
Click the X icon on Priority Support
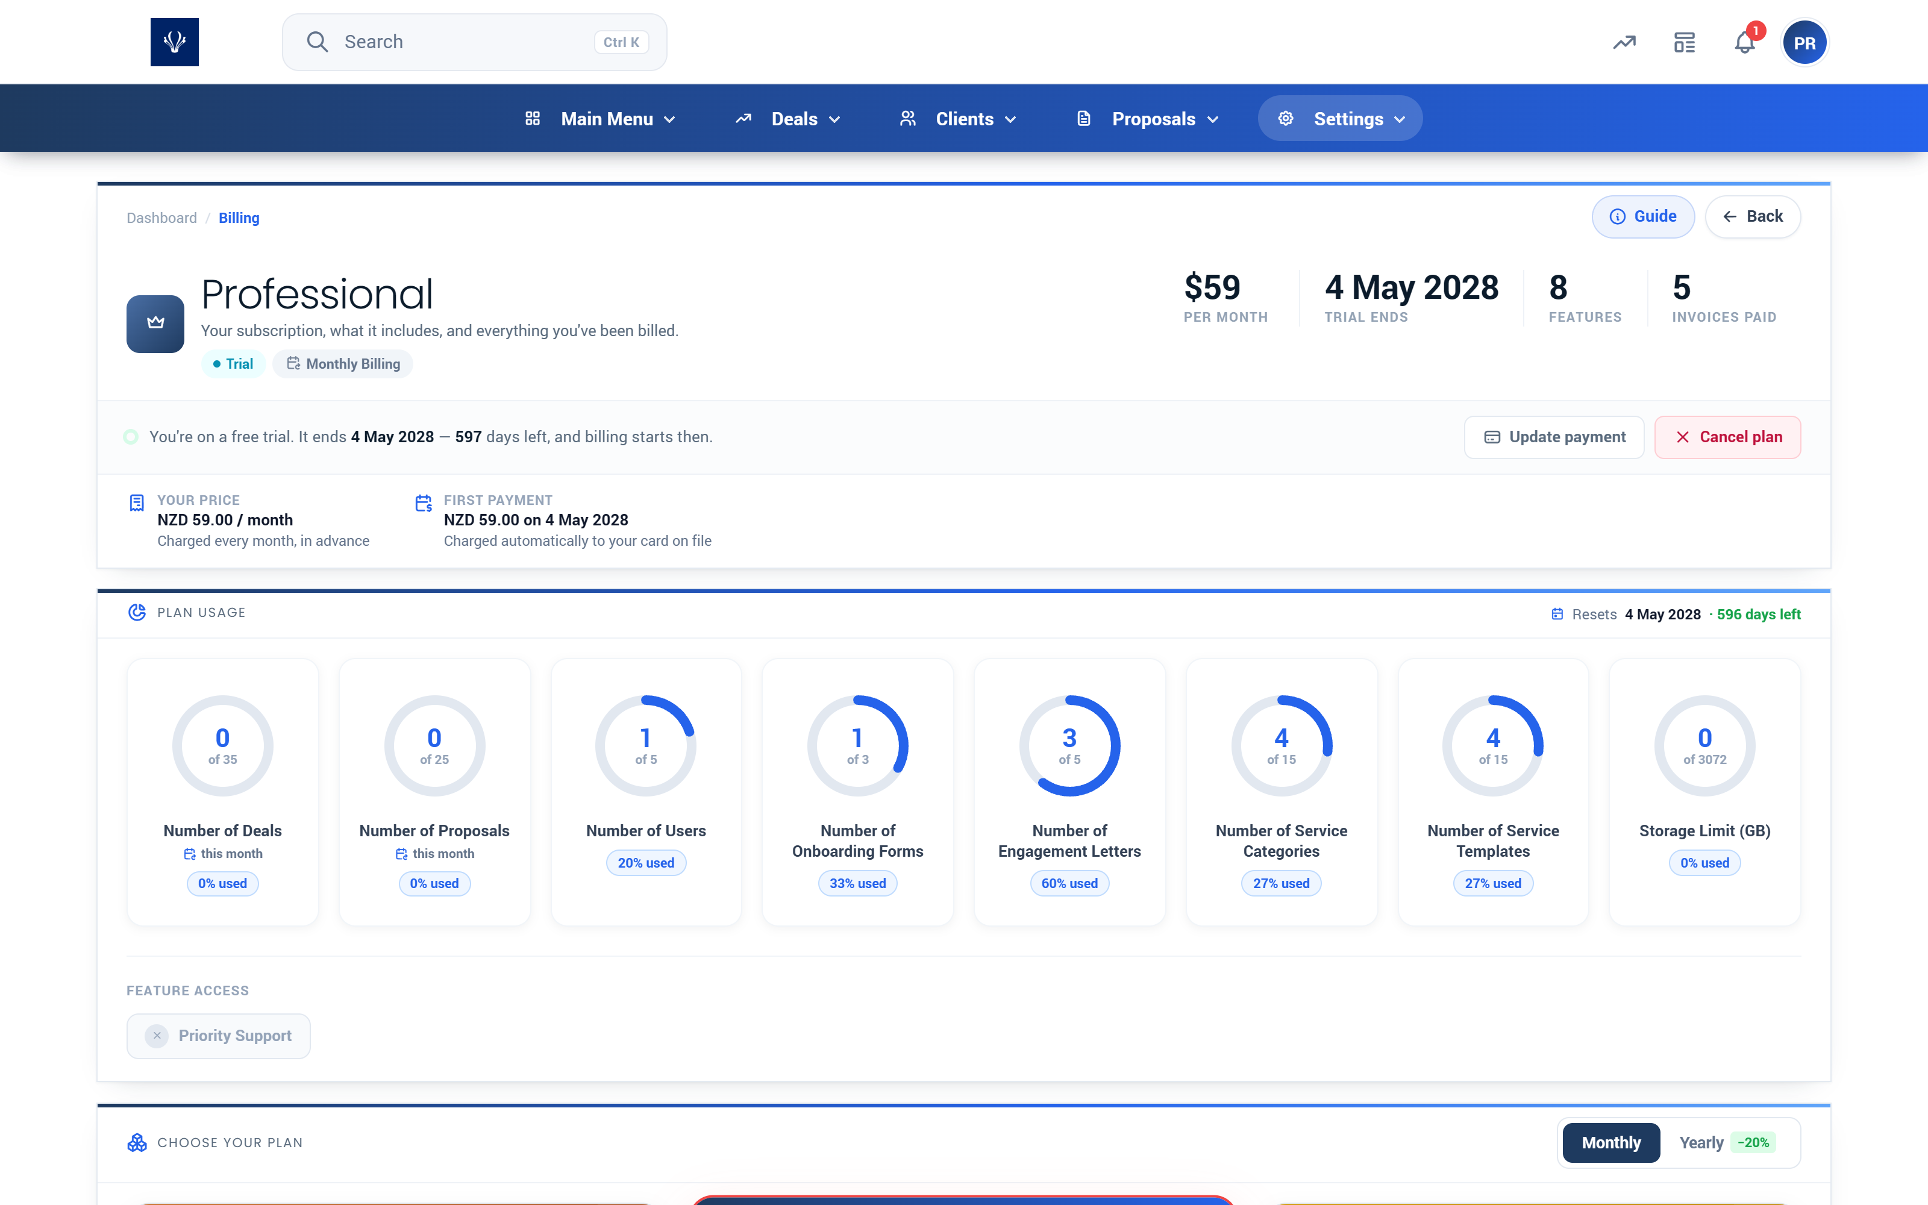pos(157,1035)
